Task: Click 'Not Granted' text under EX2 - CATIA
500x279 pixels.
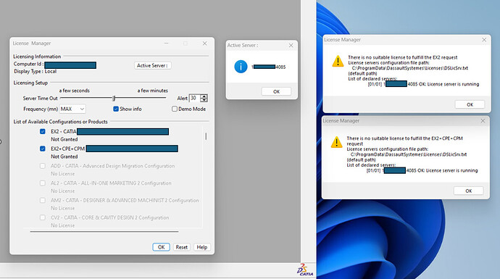Action: point(64,139)
